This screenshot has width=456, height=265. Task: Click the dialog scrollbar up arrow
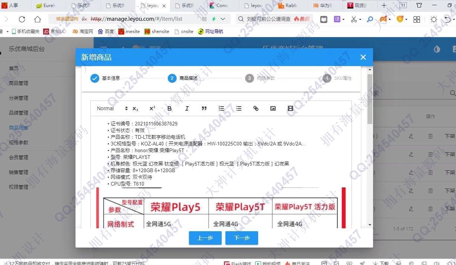(x=370, y=69)
